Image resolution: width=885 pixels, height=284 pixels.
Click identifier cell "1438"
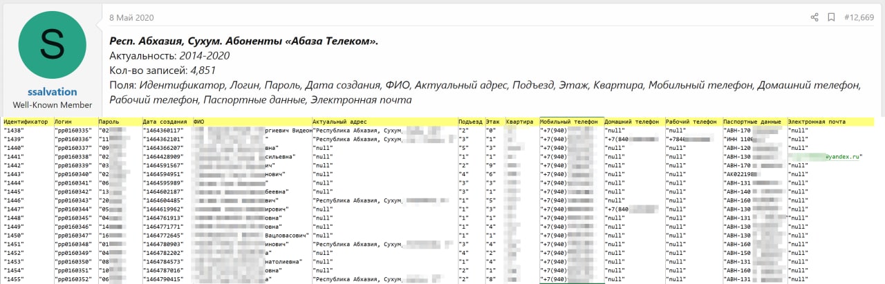click(14, 130)
